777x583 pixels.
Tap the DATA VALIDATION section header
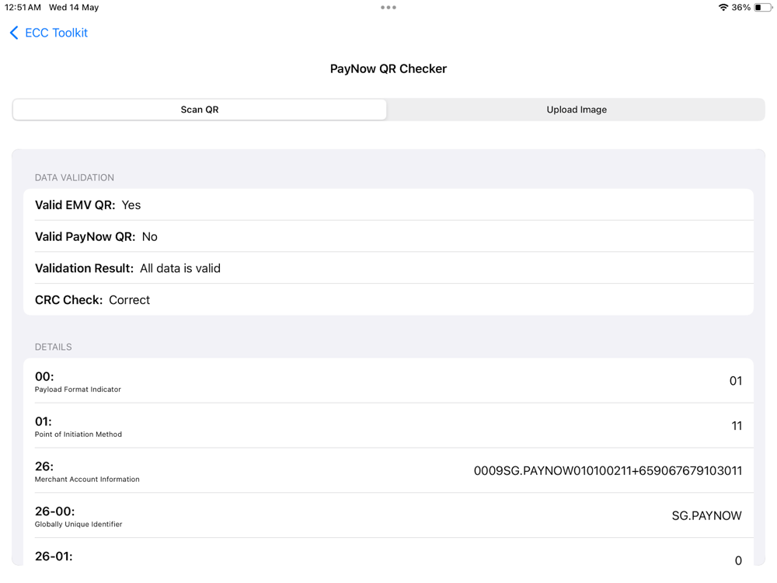75,177
